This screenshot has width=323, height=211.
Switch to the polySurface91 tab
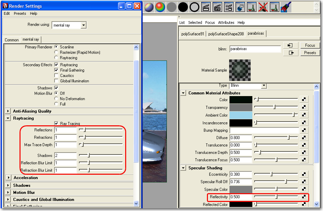click(x=192, y=34)
